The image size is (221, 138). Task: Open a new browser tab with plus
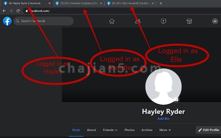tap(161, 3)
